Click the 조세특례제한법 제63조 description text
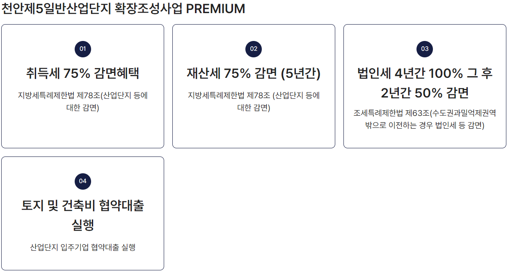This screenshot has height=272, width=508. [x=425, y=119]
